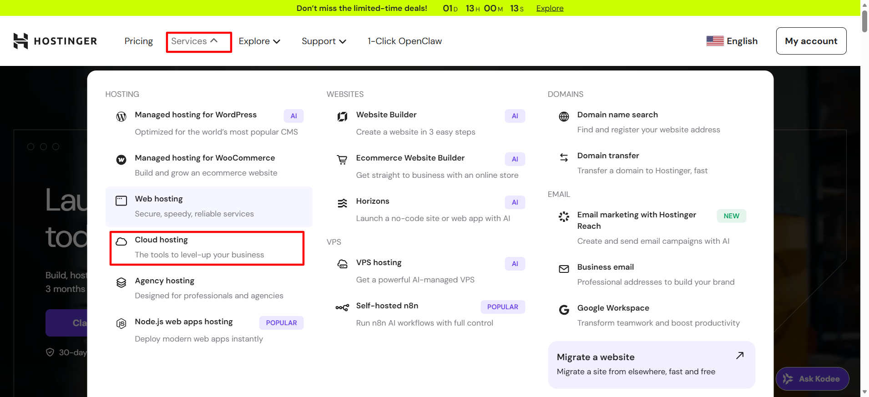Click the Business email envelope icon
This screenshot has width=869, height=397.
coord(564,269)
